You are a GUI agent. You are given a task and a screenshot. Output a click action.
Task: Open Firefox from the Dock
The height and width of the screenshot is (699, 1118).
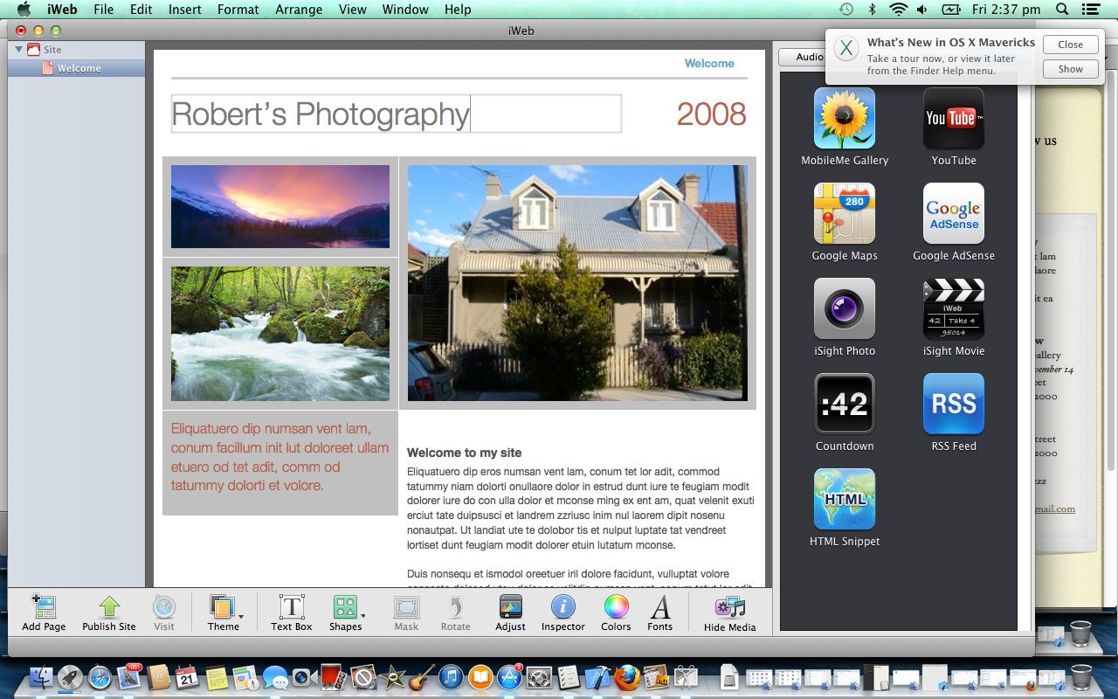626,677
